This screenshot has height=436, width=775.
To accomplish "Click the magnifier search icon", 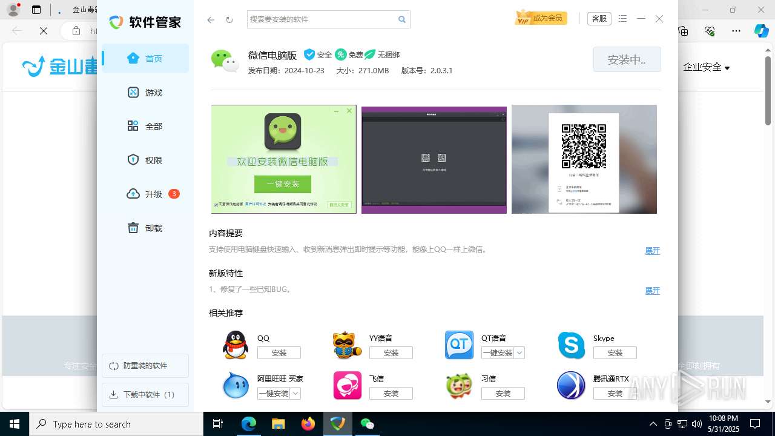I will 402,19.
